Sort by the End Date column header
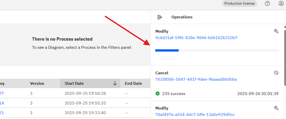 133,83
